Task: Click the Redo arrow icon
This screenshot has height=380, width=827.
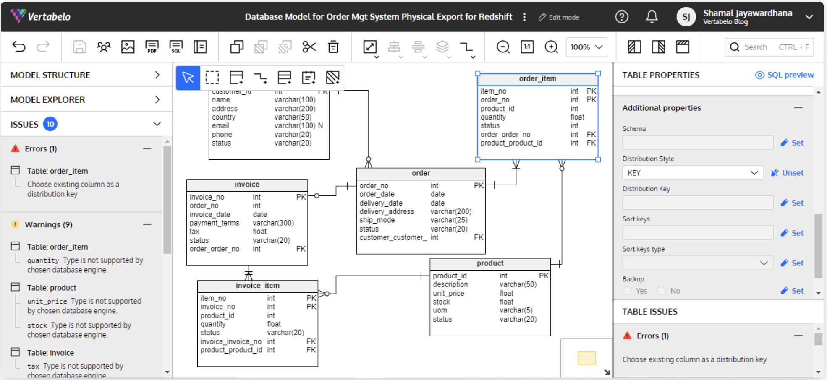Action: 43,47
